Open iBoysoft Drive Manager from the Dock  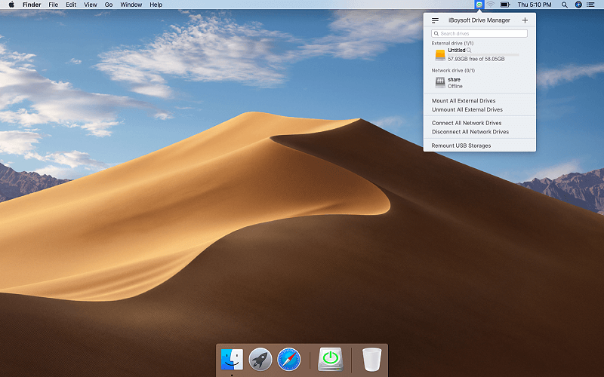pyautogui.click(x=330, y=359)
